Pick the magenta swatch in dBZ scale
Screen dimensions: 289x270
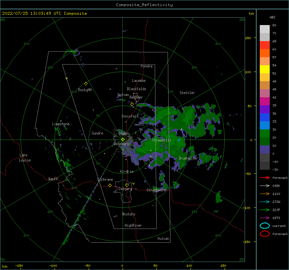[265, 101]
